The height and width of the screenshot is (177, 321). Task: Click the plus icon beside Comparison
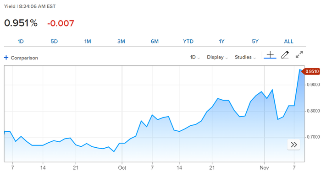point(6,58)
